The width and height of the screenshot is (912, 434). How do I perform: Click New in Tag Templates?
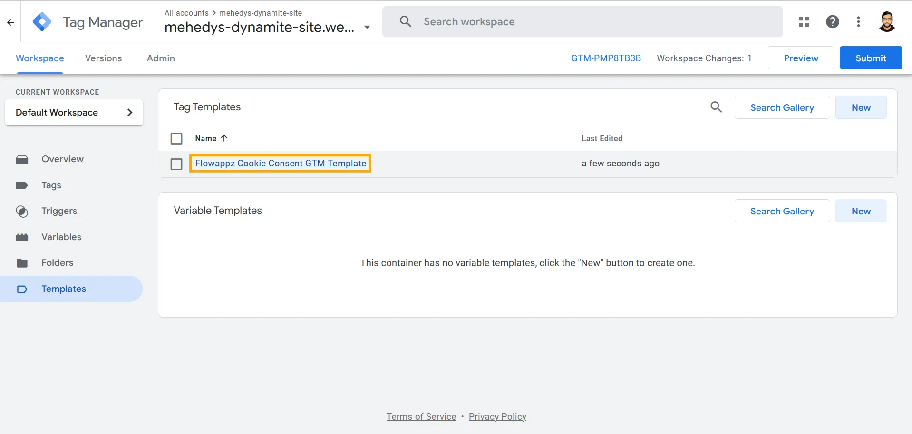[861, 107]
